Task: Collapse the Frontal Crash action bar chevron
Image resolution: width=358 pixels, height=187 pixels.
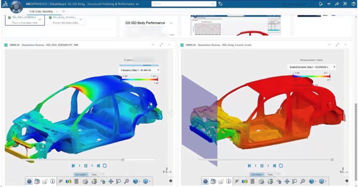Action: click(x=279, y=174)
